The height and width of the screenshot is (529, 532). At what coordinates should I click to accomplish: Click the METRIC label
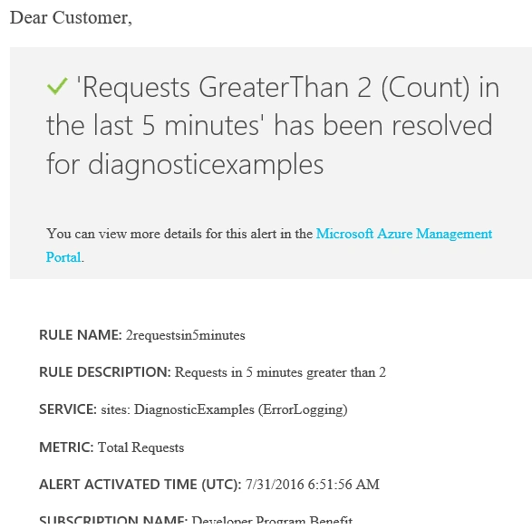pos(66,447)
